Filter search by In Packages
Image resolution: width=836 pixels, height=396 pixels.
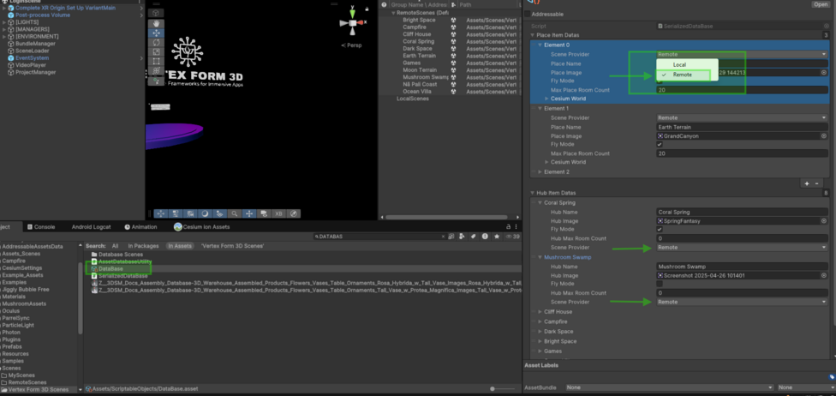click(x=142, y=246)
